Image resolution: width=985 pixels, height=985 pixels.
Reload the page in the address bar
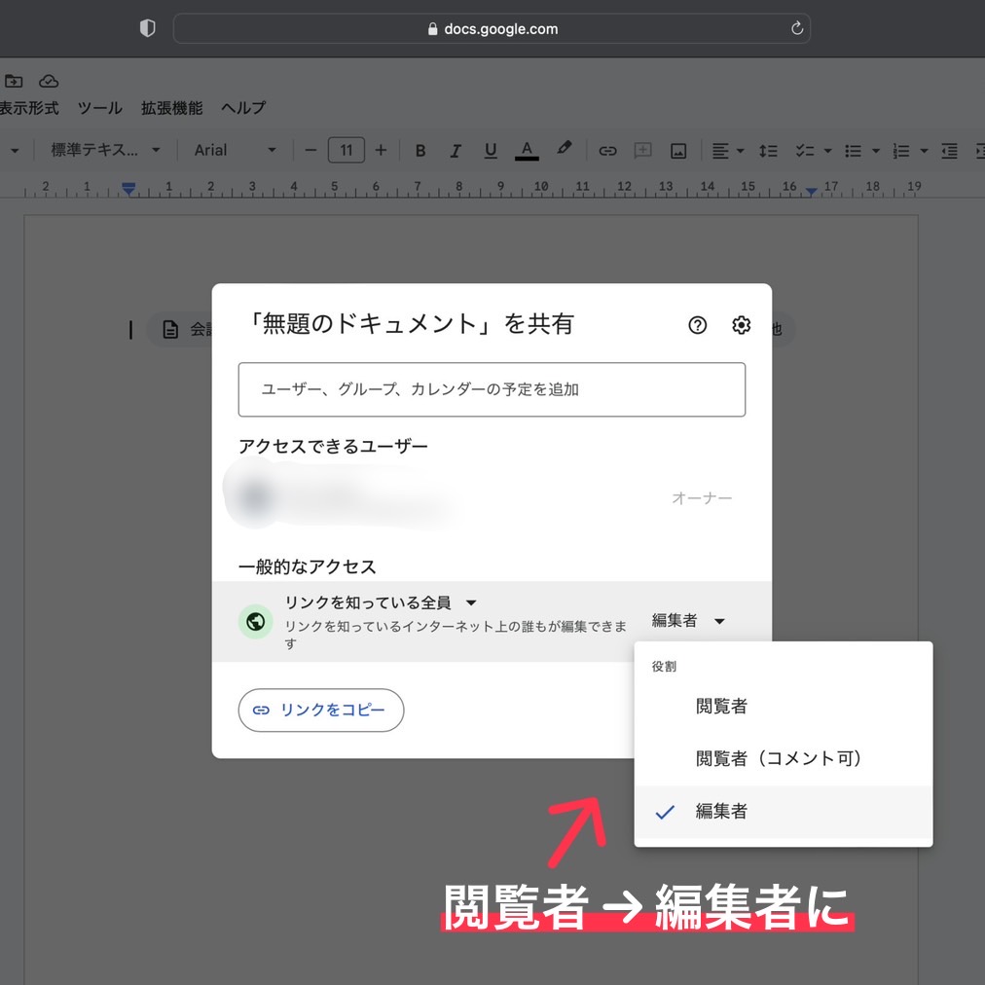pos(797,29)
